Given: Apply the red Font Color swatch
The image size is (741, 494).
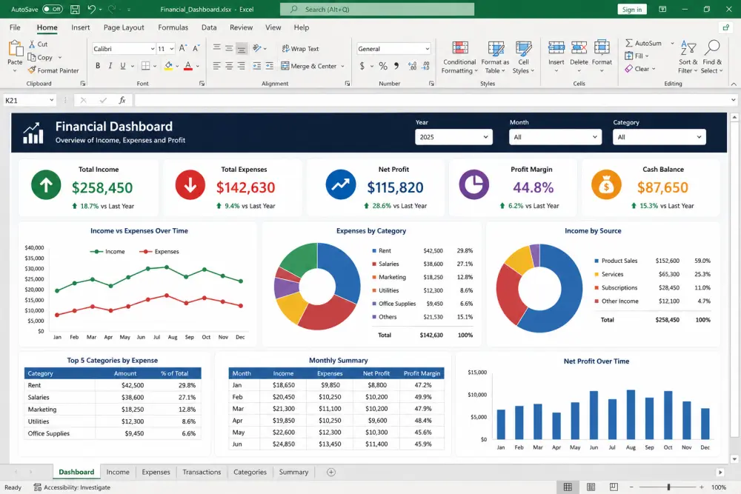Looking at the screenshot, I should 187,66.
